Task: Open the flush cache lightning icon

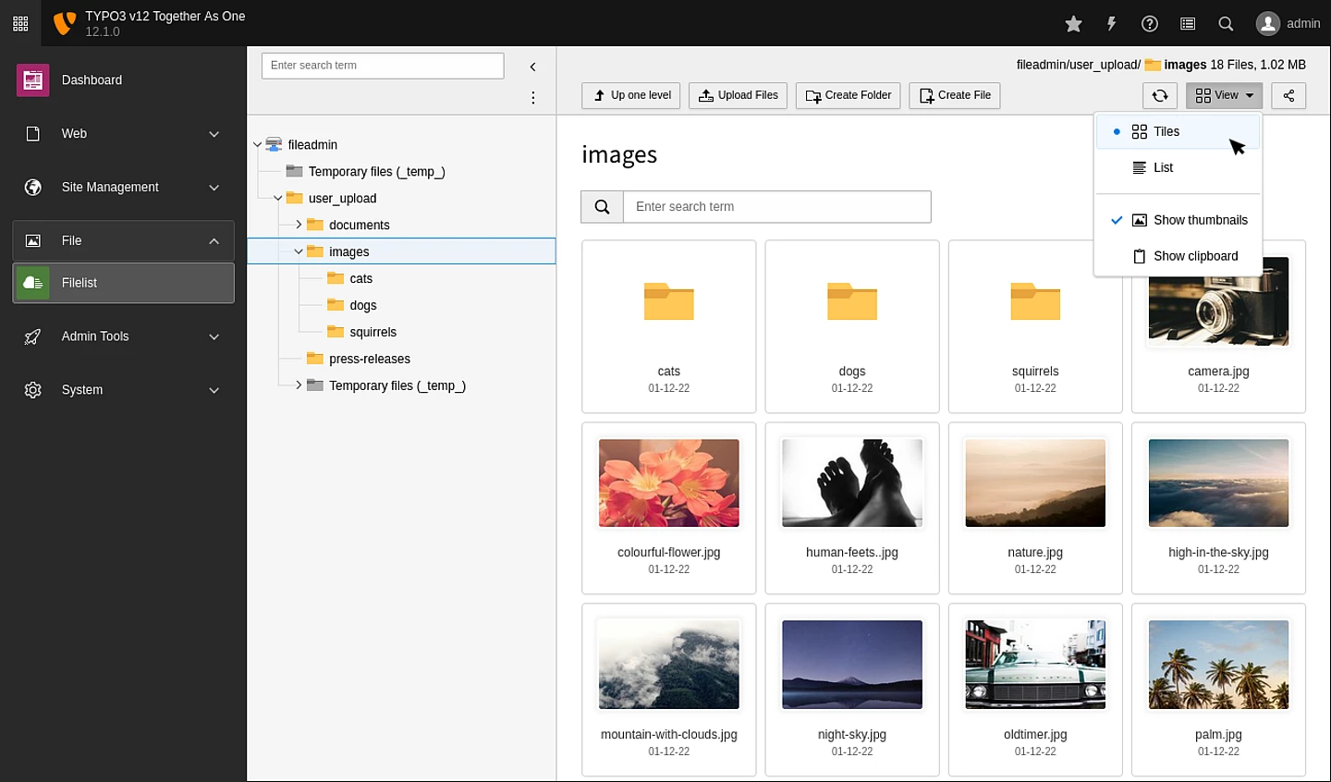Action: pyautogui.click(x=1112, y=24)
